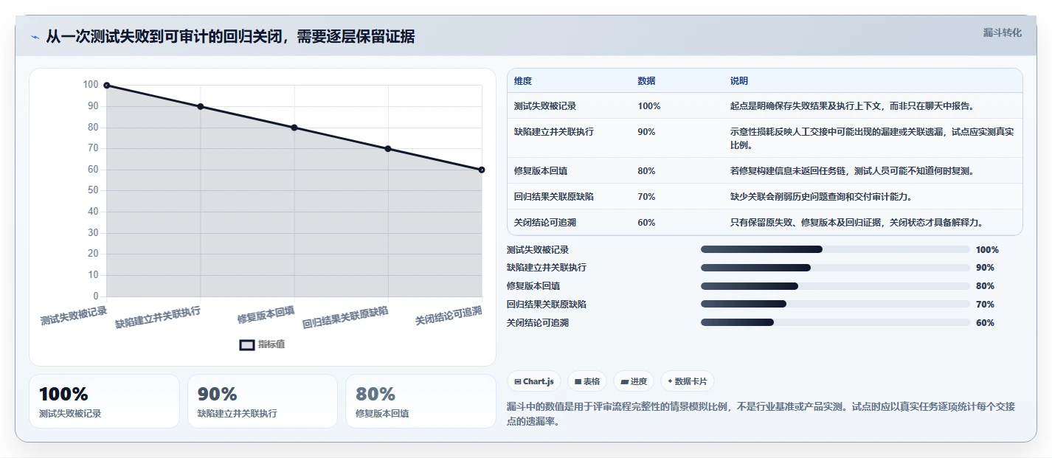
Task: Click the 100% progress bar for 测试失败被记录
Action: (x=835, y=249)
